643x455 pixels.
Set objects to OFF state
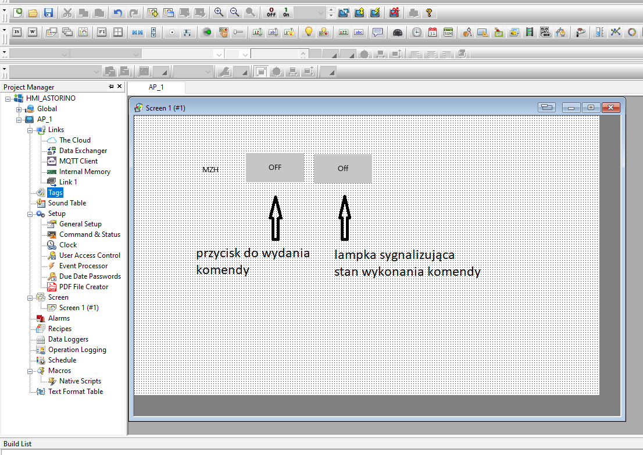(x=271, y=13)
